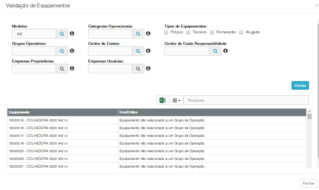This screenshot has width=319, height=190.
Task: Open the Centro de Custos lookup icon
Action: point(138,51)
